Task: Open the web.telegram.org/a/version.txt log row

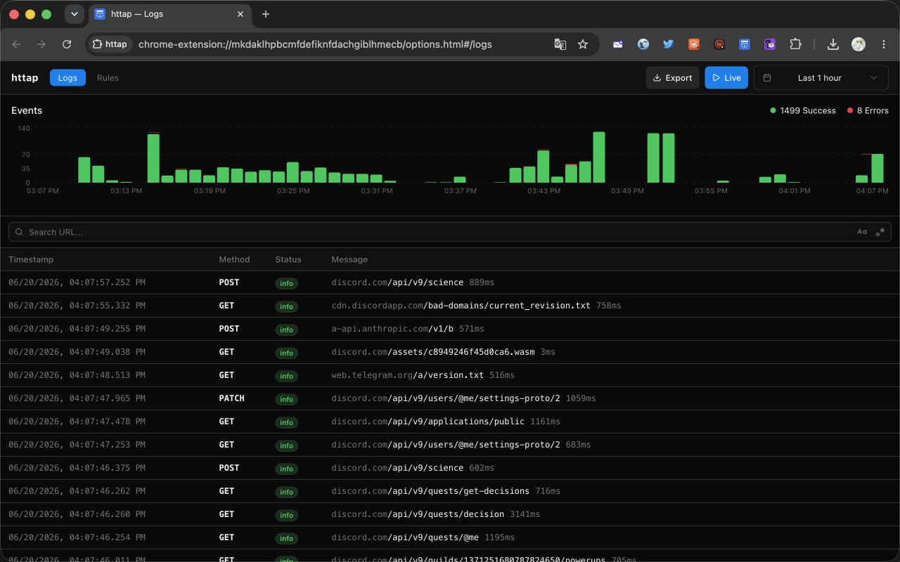Action: (x=450, y=375)
